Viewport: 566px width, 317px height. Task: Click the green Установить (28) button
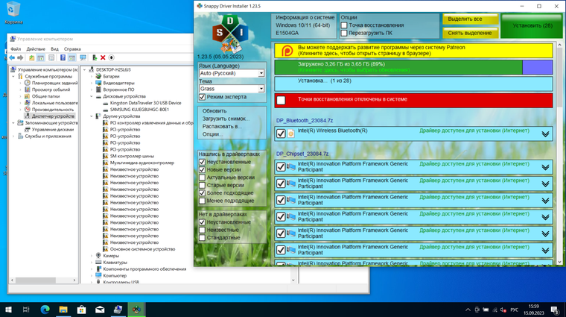pyautogui.click(x=532, y=25)
